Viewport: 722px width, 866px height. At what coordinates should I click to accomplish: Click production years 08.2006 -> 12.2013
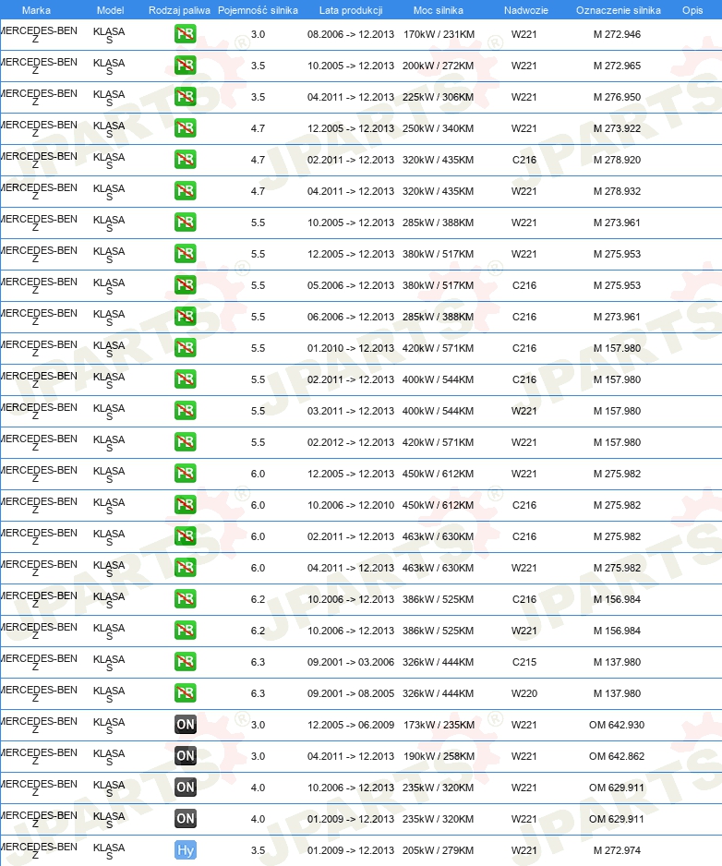(351, 34)
